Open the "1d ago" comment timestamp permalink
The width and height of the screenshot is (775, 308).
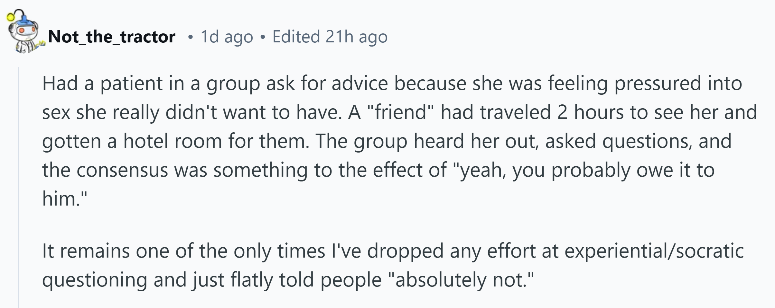(227, 37)
